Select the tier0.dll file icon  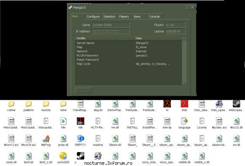click(29, 156)
